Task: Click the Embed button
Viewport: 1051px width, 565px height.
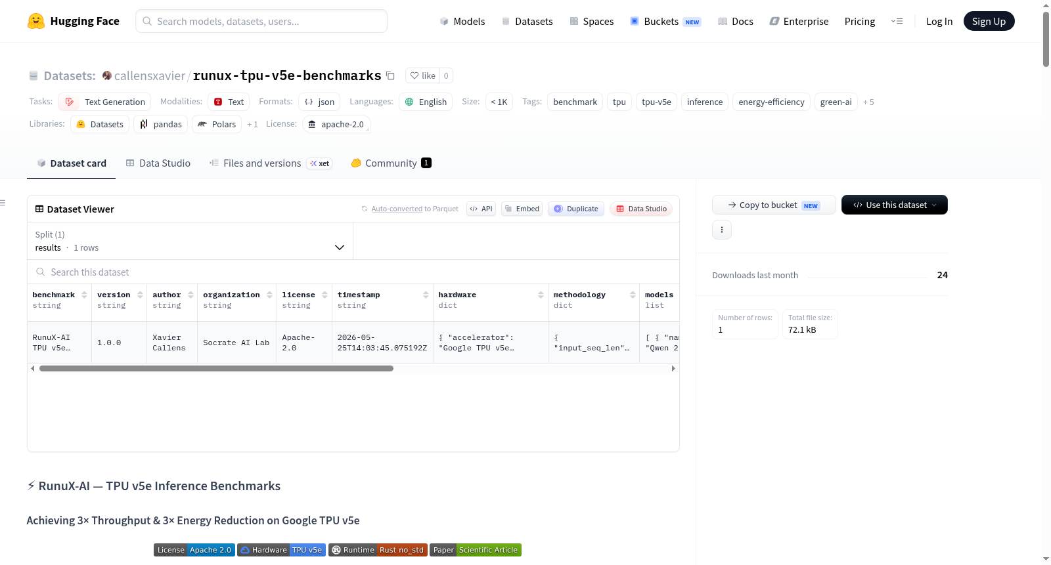Action: pos(522,209)
